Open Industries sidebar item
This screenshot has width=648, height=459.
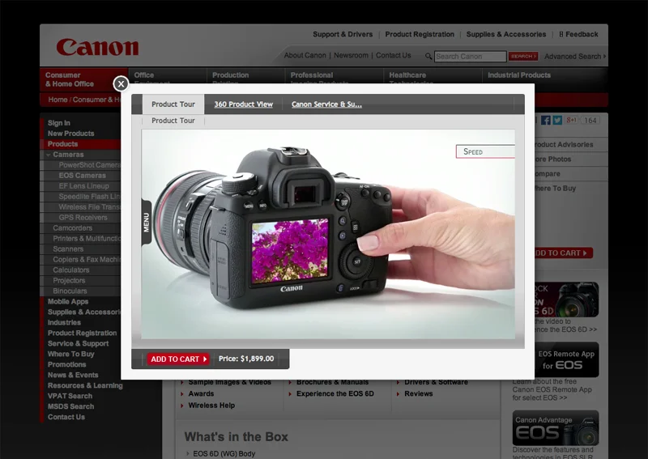pos(64,323)
